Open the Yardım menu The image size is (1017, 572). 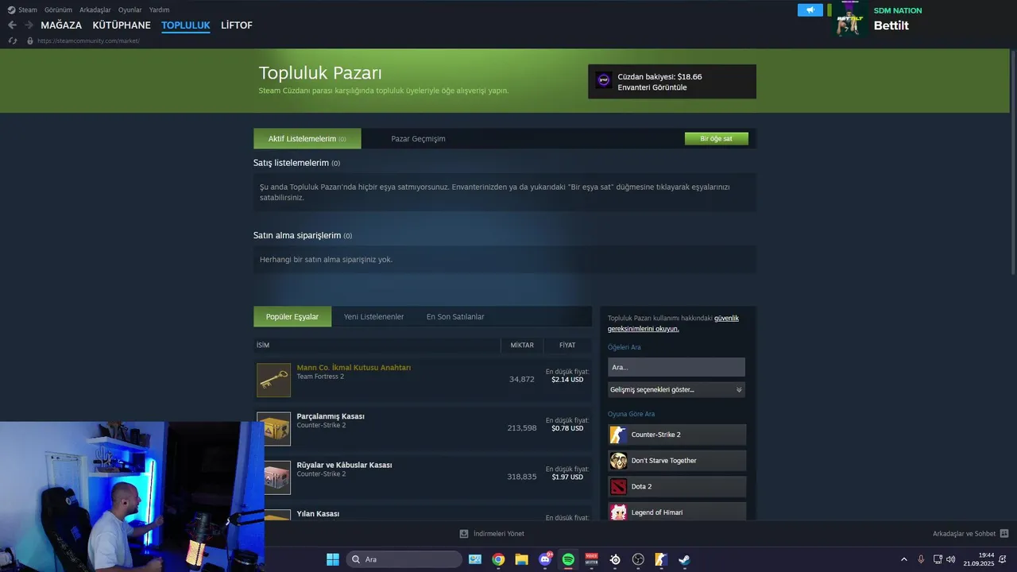point(159,10)
